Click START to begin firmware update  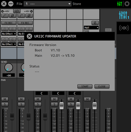85,87
